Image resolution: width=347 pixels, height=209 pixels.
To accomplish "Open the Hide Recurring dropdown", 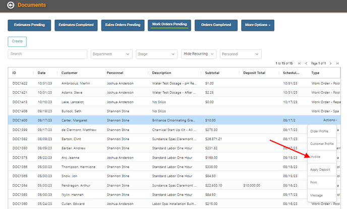I will click(x=199, y=53).
